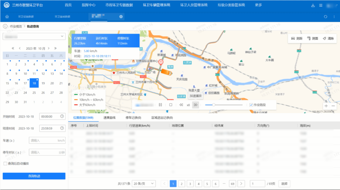Click the playback progress slider handle

pyautogui.click(x=214, y=105)
